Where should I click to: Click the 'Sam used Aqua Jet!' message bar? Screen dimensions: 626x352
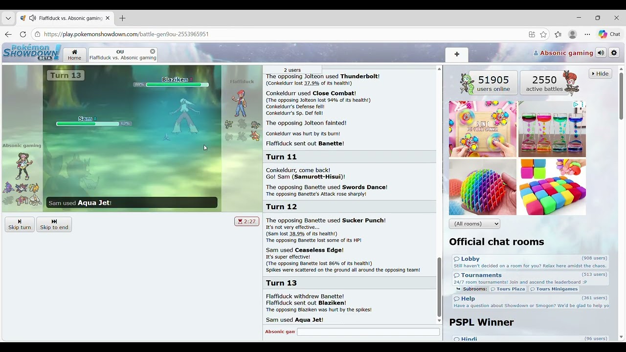[x=132, y=202]
